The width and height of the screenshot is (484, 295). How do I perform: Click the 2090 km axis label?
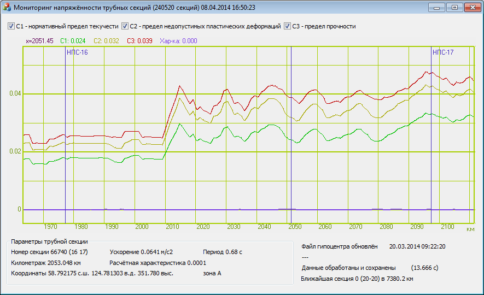(x=417, y=227)
